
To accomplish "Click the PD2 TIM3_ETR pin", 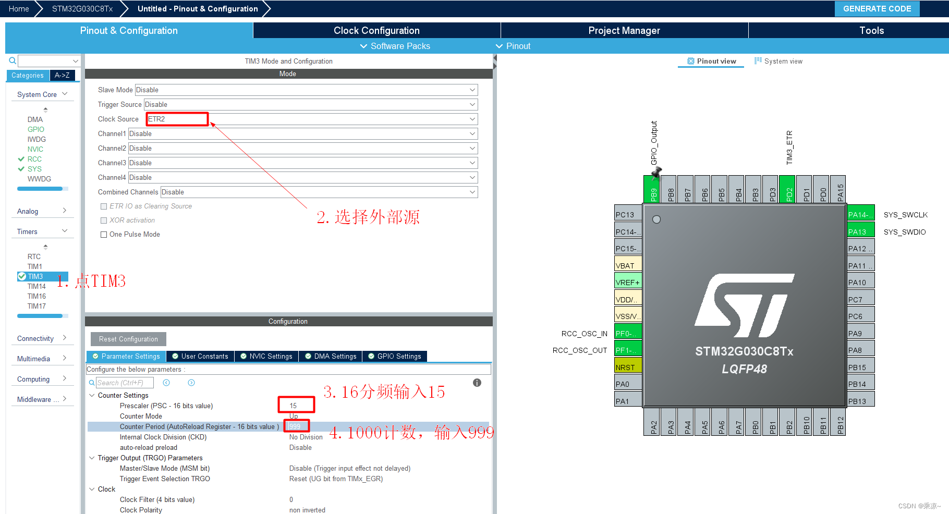I will [x=787, y=189].
